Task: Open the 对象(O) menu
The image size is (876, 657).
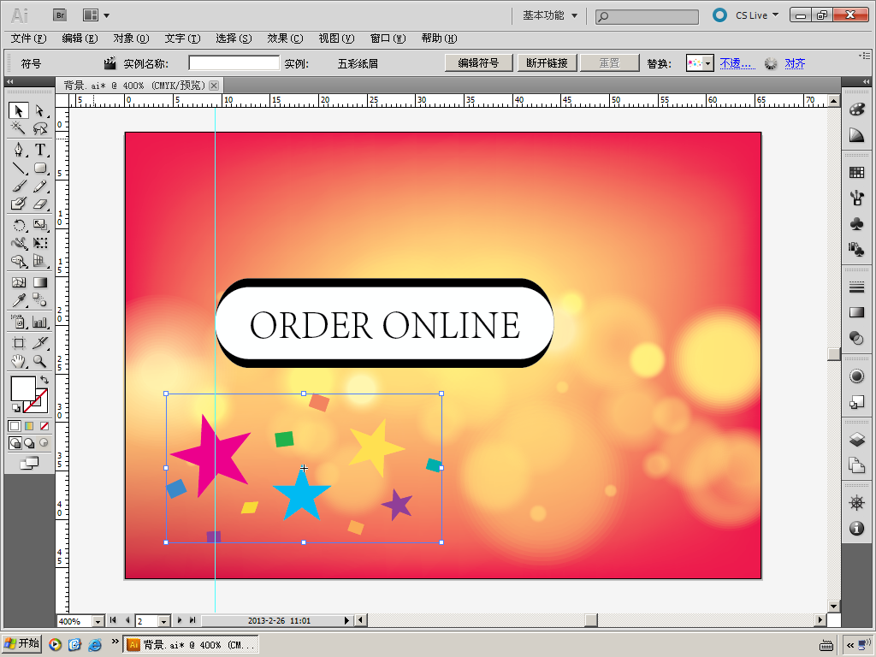Action: coord(131,38)
